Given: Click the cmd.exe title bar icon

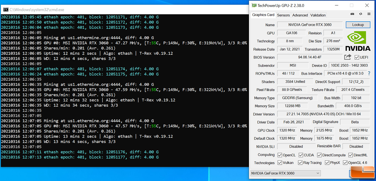Looking at the screenshot, I should coord(6,10).
